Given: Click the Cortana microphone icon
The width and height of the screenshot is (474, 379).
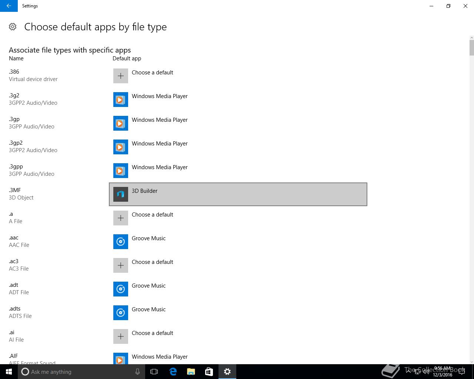Looking at the screenshot, I should tap(137, 372).
